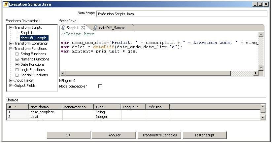This screenshot has width=273, height=143.
Task: Collapse the Transform Scripts tree node
Action: click(11, 27)
